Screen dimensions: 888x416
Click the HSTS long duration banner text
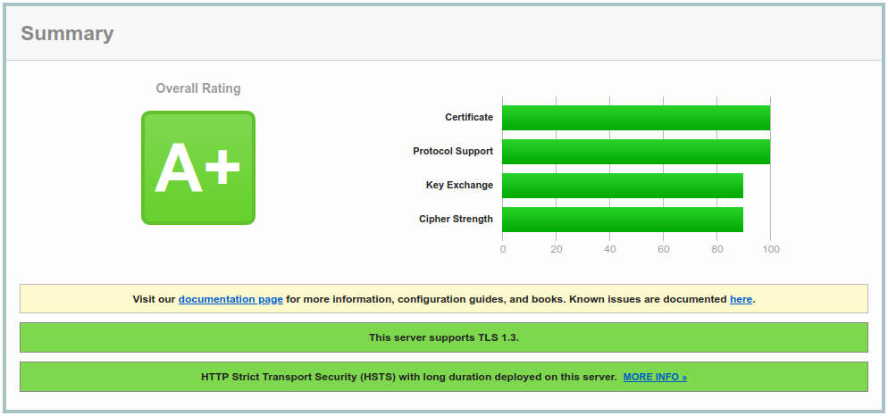(409, 377)
